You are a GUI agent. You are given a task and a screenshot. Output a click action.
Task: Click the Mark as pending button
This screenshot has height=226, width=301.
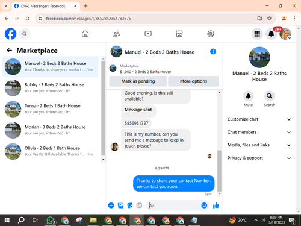(x=138, y=81)
